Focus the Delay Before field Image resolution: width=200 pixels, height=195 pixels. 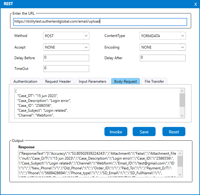(x=66, y=58)
